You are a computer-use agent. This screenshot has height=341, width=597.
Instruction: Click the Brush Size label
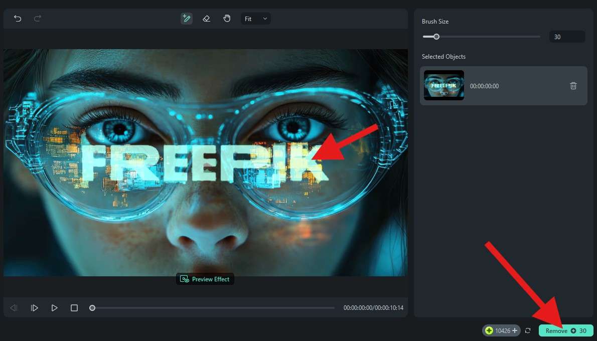pyautogui.click(x=435, y=21)
